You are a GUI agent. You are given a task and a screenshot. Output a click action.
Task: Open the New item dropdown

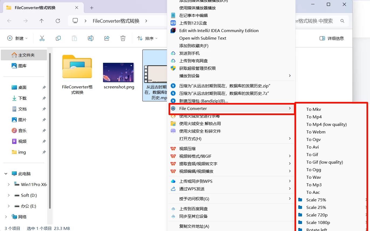point(17,38)
